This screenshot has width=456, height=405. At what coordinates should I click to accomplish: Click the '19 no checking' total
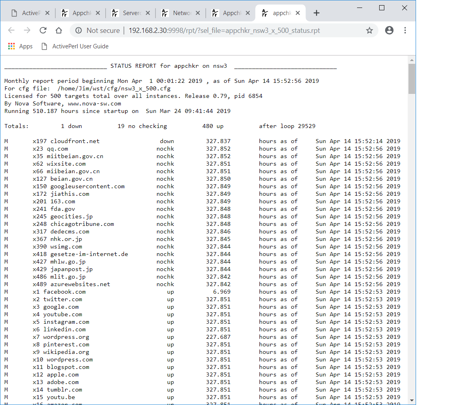(x=142, y=126)
